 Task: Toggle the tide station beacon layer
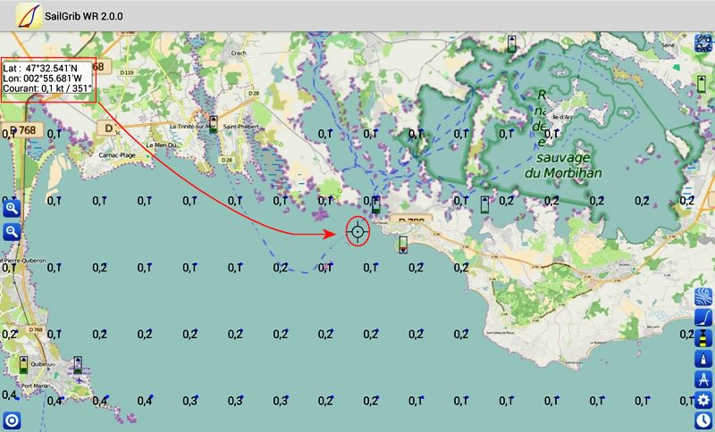703,338
